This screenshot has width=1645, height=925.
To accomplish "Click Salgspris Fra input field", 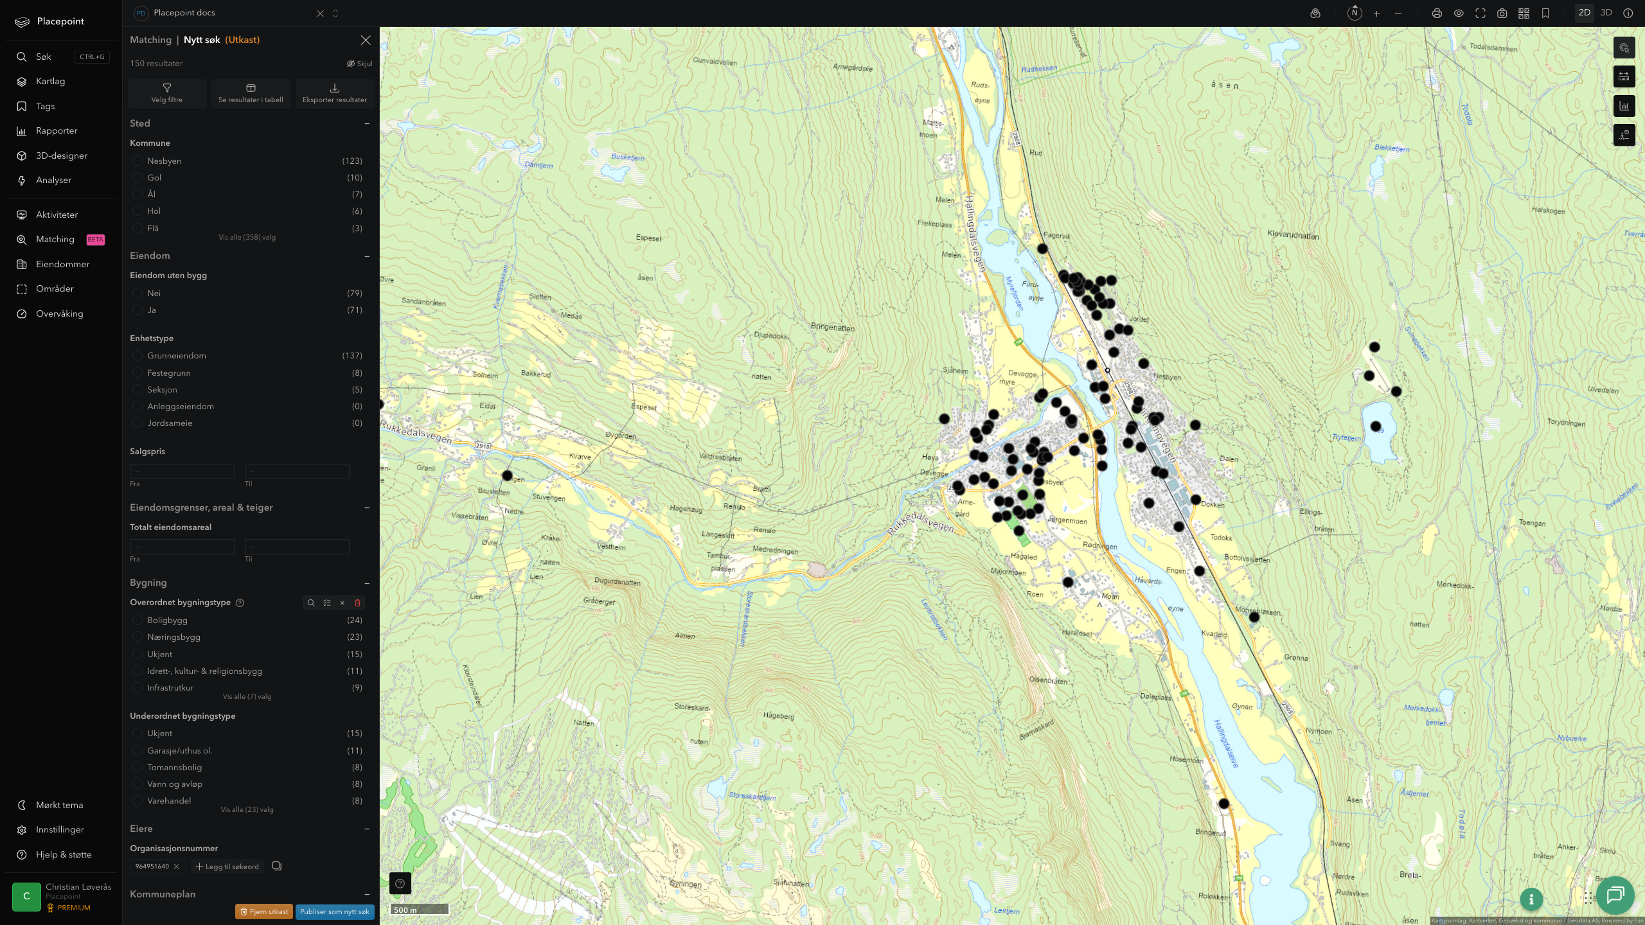I will pyautogui.click(x=182, y=471).
